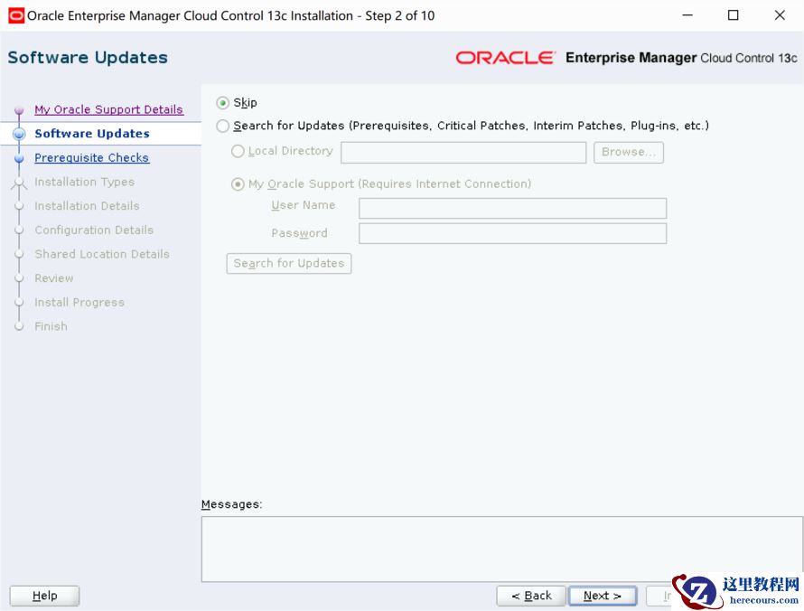The height and width of the screenshot is (611, 804).
Task: Click Install Progress step label
Action: tap(79, 302)
